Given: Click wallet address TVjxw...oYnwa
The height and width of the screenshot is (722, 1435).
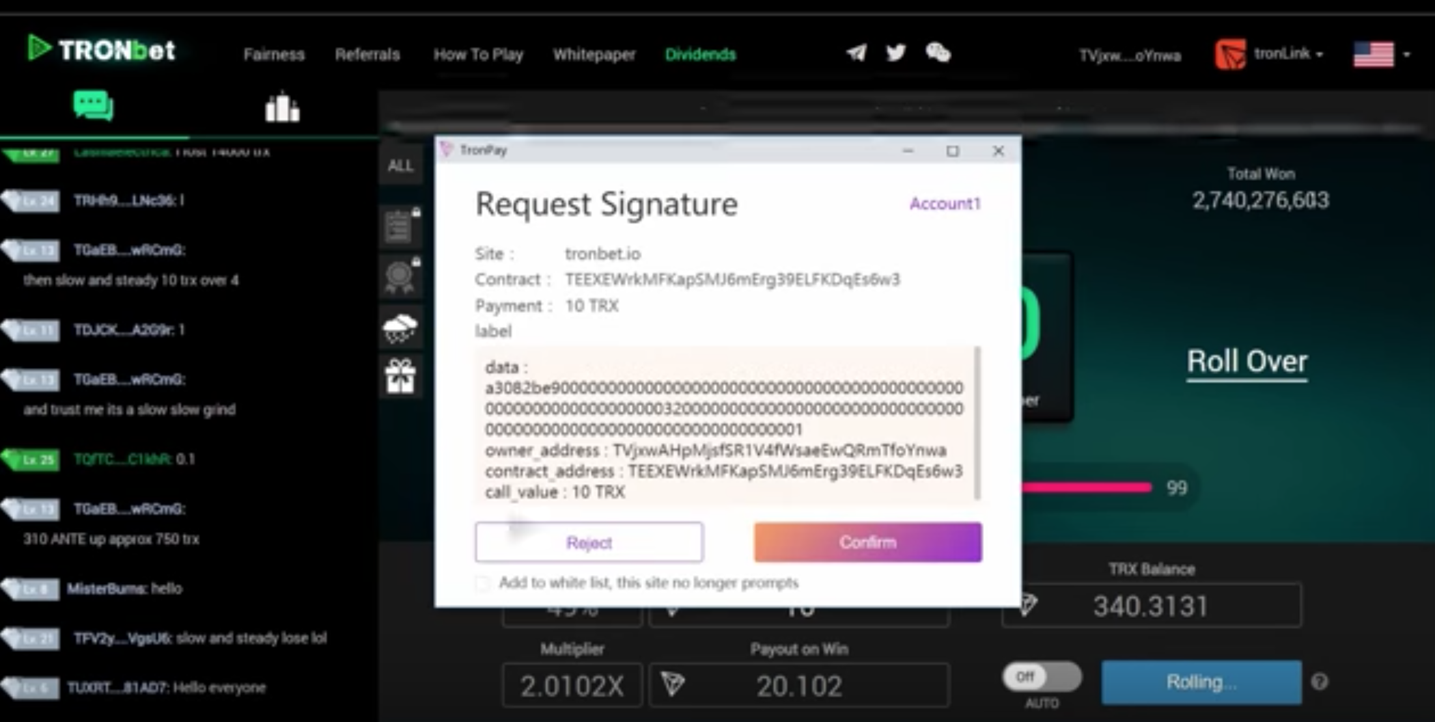Looking at the screenshot, I should pos(1130,55).
